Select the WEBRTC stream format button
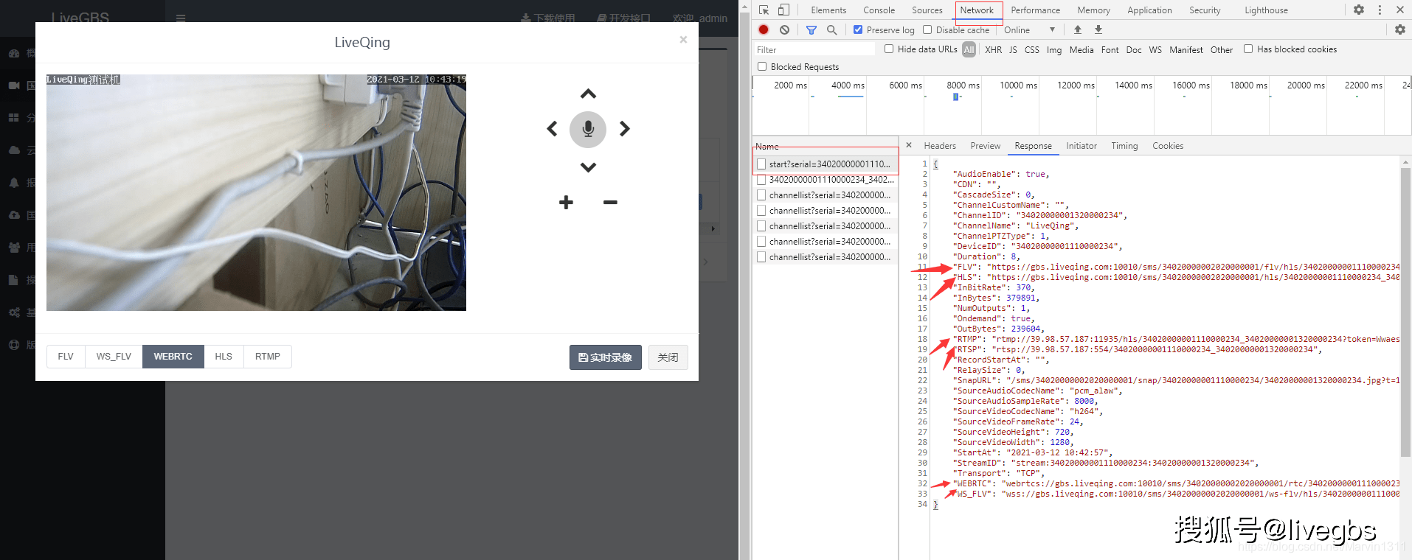The width and height of the screenshot is (1412, 560). (x=173, y=357)
